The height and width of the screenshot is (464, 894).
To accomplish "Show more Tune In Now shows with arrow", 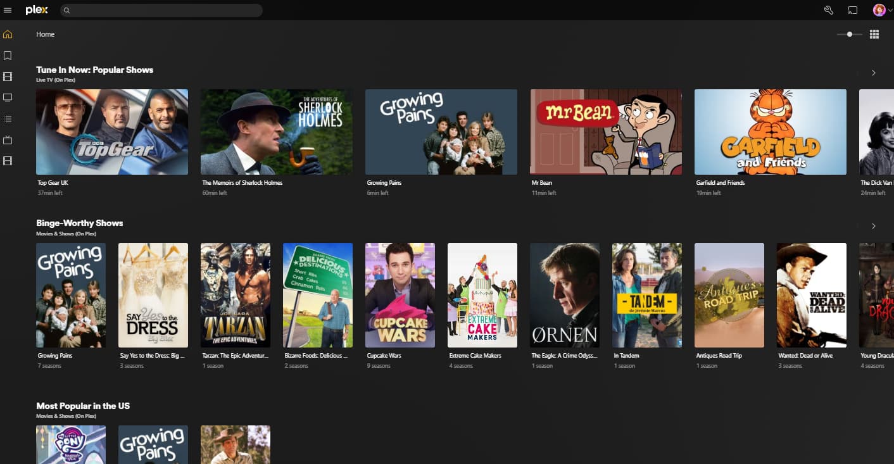I will click(874, 73).
